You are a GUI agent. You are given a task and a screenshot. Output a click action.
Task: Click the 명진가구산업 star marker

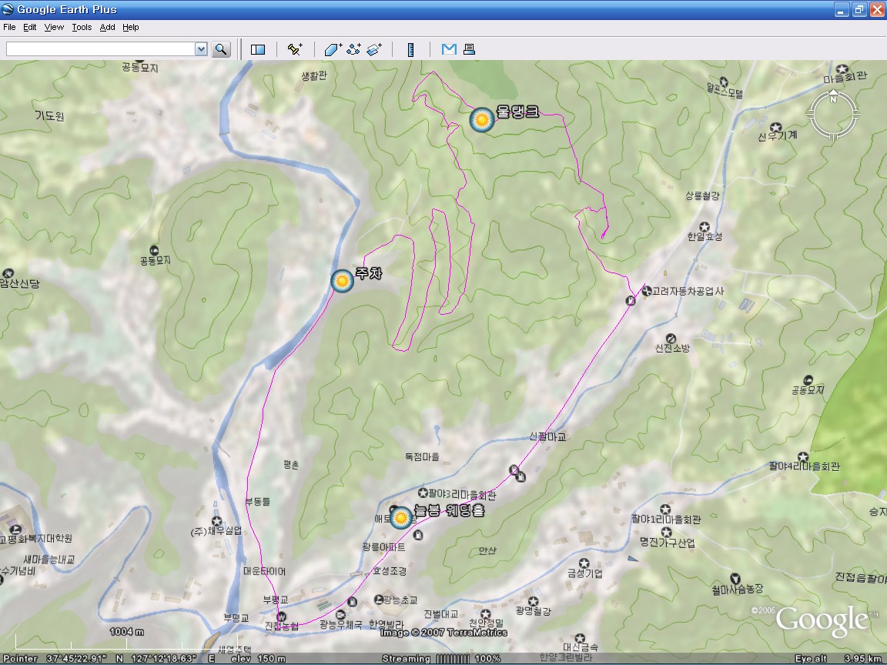(666, 533)
